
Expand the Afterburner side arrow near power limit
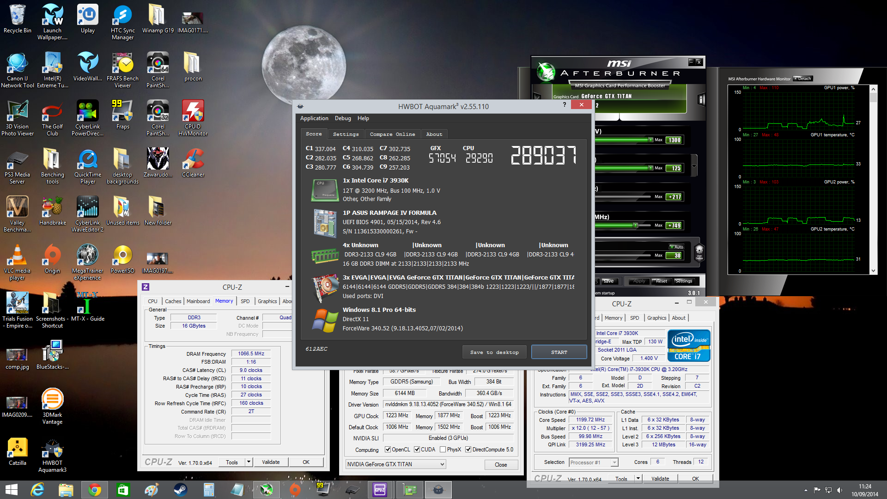click(x=694, y=166)
